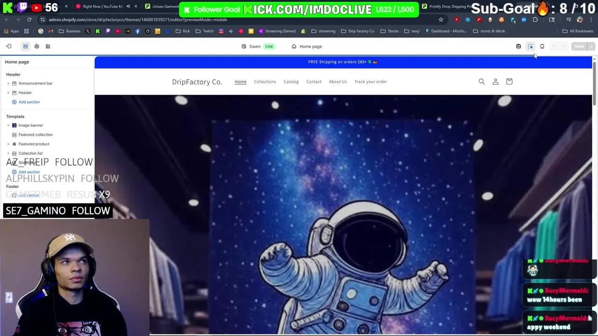Switch to Printify Drop Shipping tab
Screen dimensions: 598x336
[447, 7]
